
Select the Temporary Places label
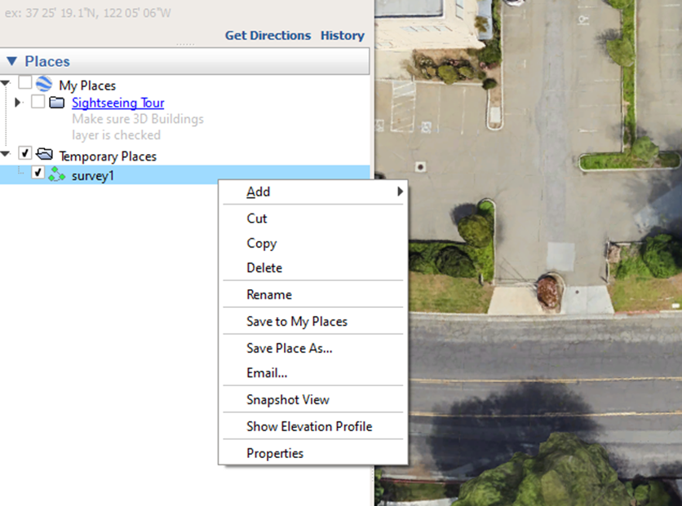(108, 156)
